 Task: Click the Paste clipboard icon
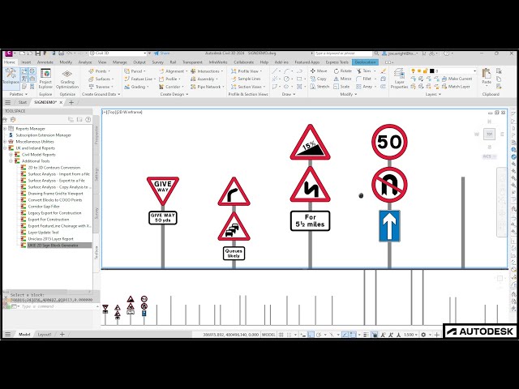pyautogui.click(x=487, y=74)
